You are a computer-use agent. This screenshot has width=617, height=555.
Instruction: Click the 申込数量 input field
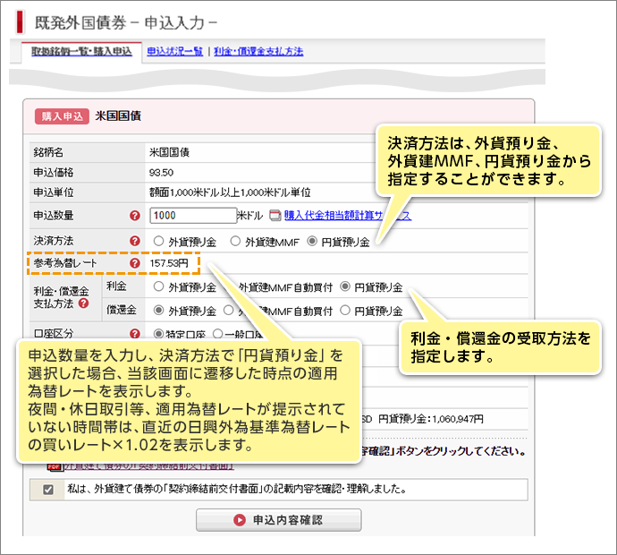193,216
